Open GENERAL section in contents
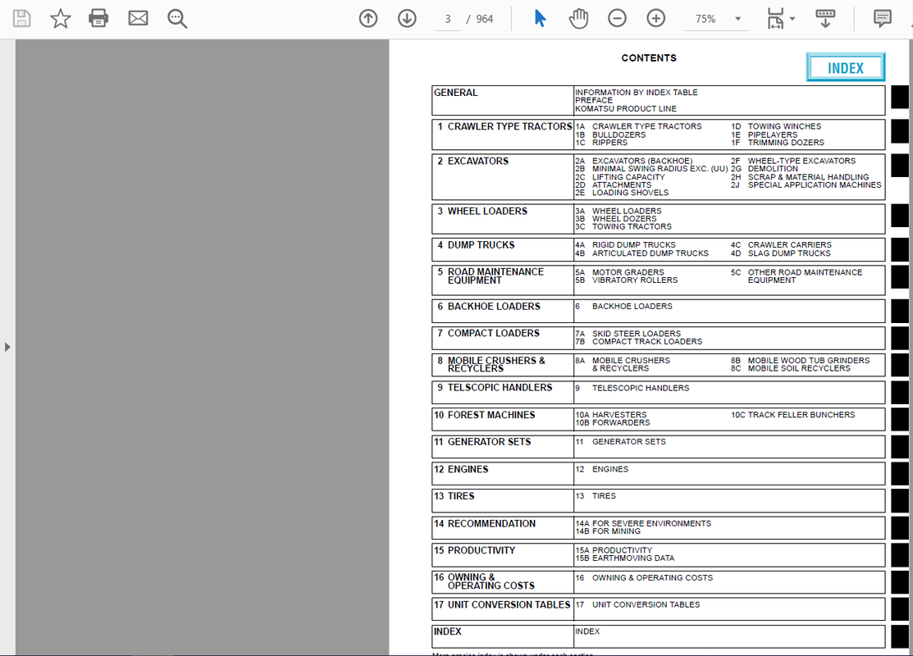The image size is (913, 656). 455,93
